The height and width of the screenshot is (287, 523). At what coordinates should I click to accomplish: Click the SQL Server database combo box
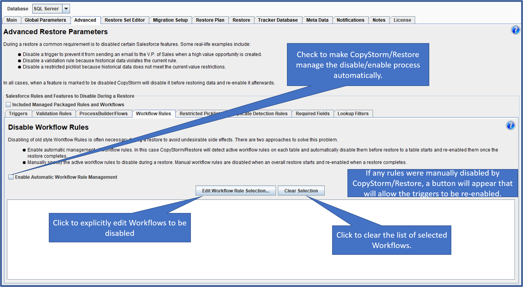tap(51, 9)
